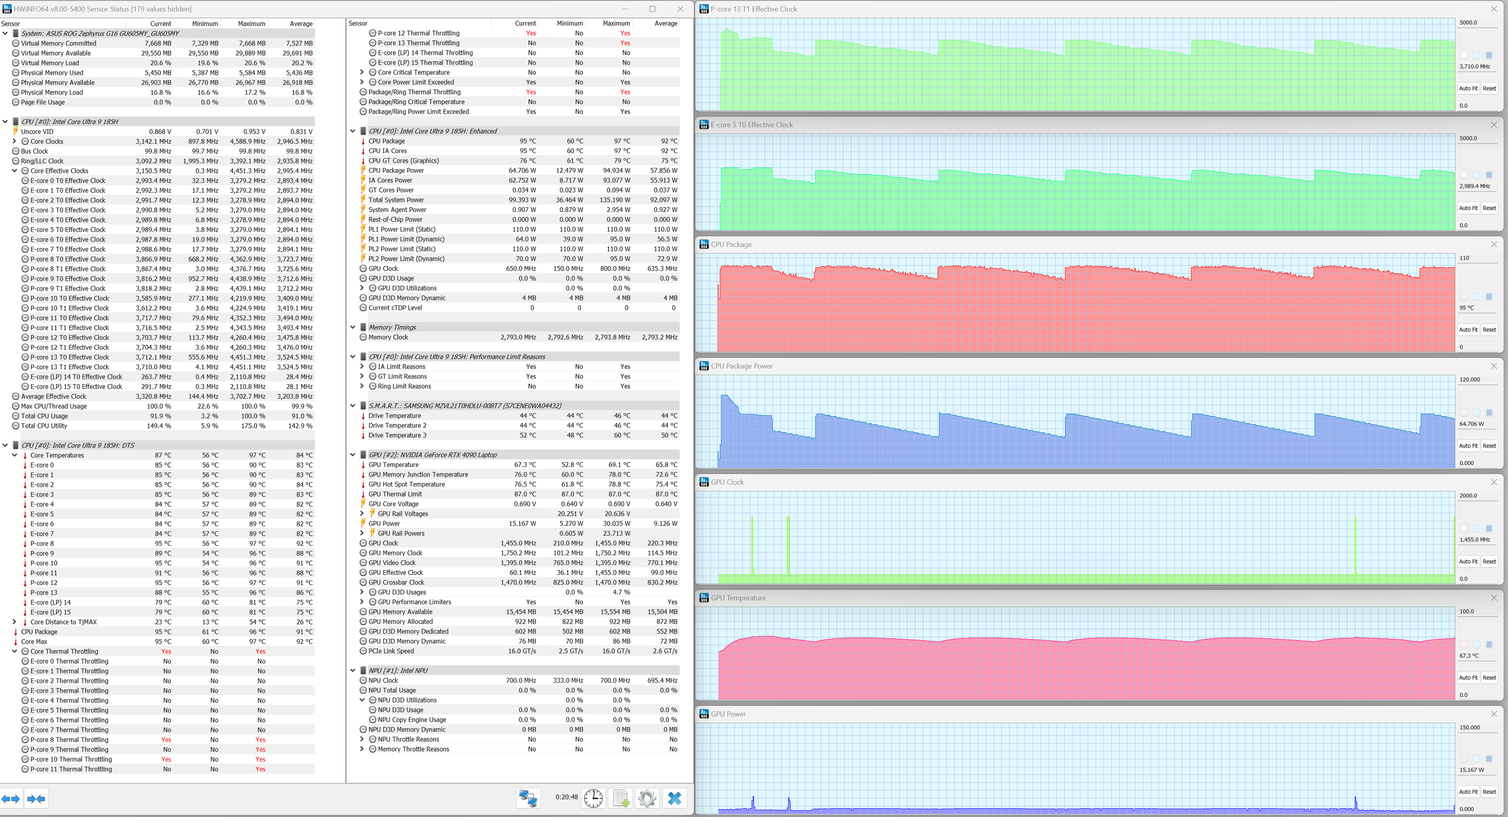Click white swatch in P-core 13 T1 graph
The width and height of the screenshot is (1508, 817).
[x=1464, y=56]
